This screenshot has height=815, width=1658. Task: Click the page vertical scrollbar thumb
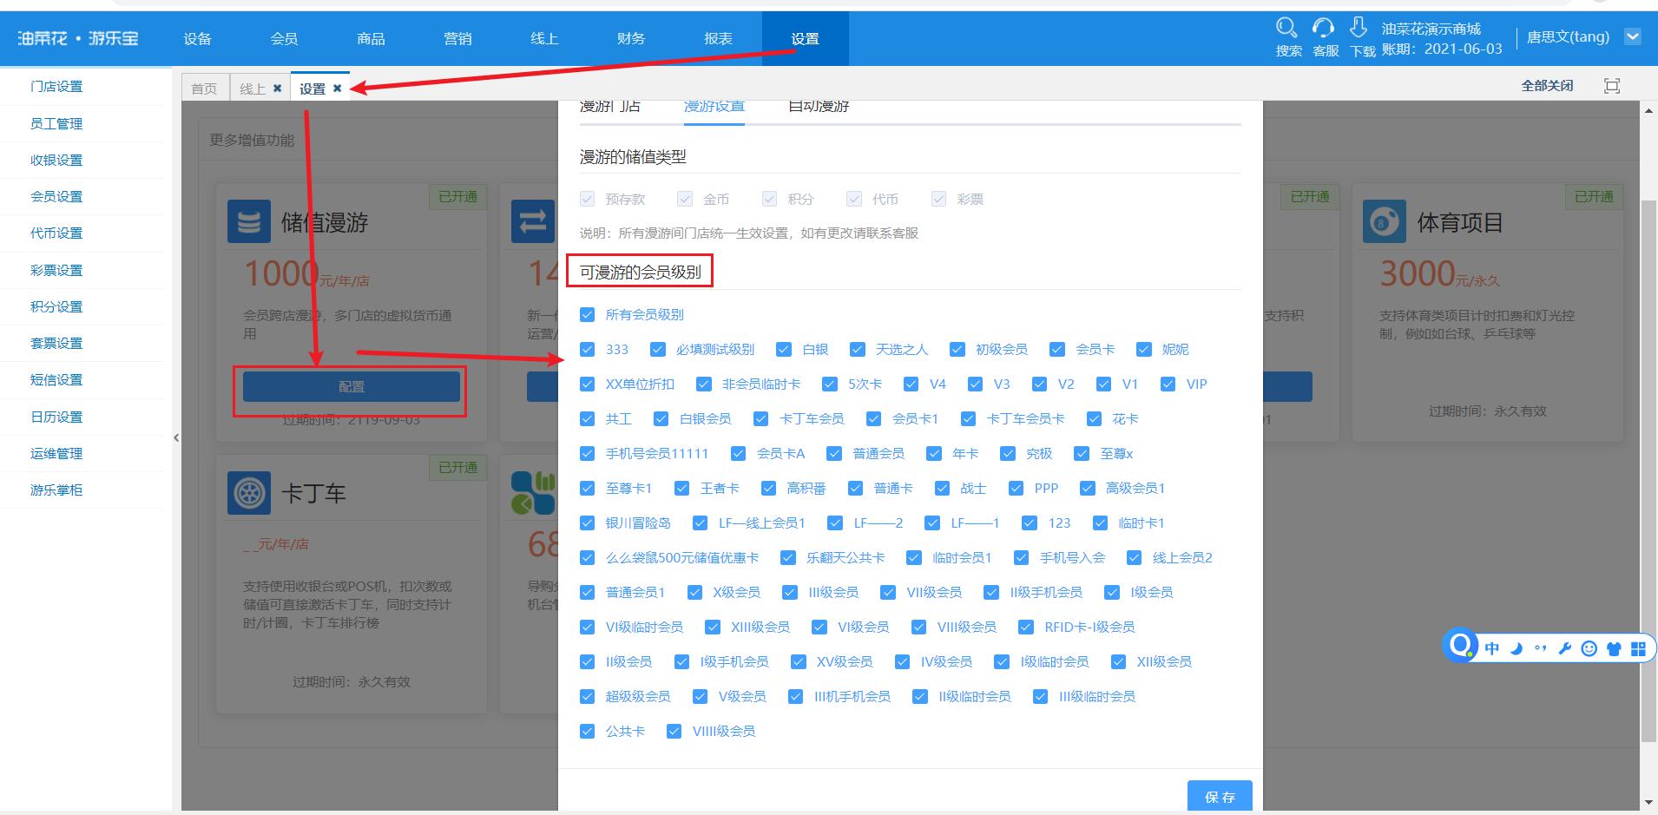[x=1648, y=471]
